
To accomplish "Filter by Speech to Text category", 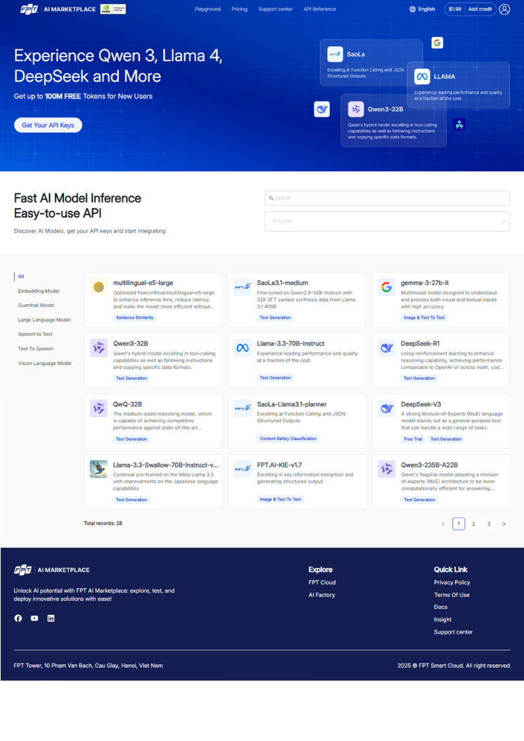I will coord(36,334).
